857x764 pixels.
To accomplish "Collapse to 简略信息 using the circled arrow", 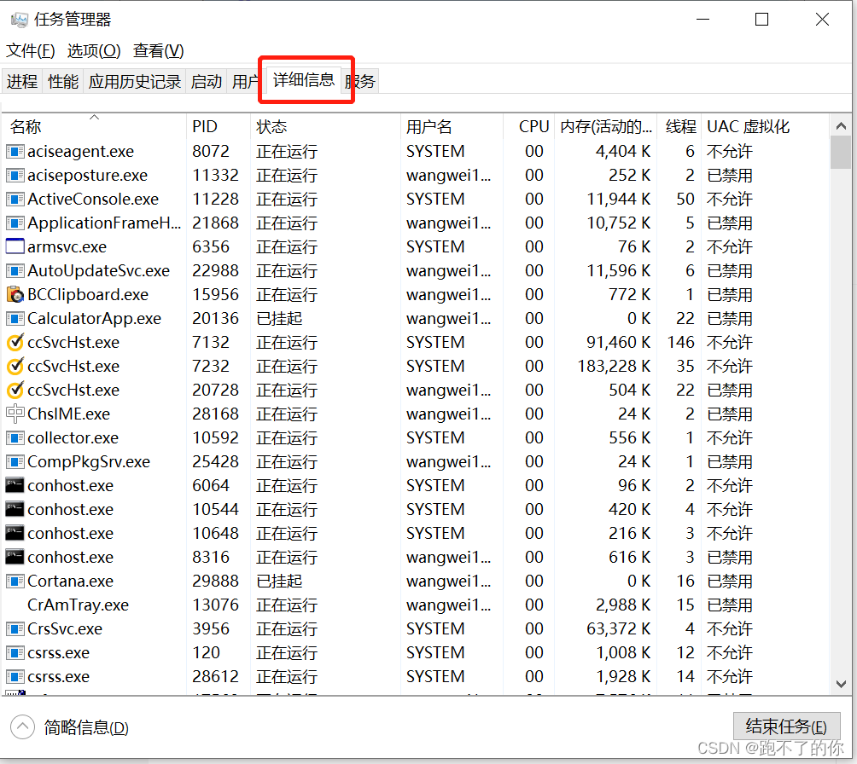I will (x=22, y=726).
